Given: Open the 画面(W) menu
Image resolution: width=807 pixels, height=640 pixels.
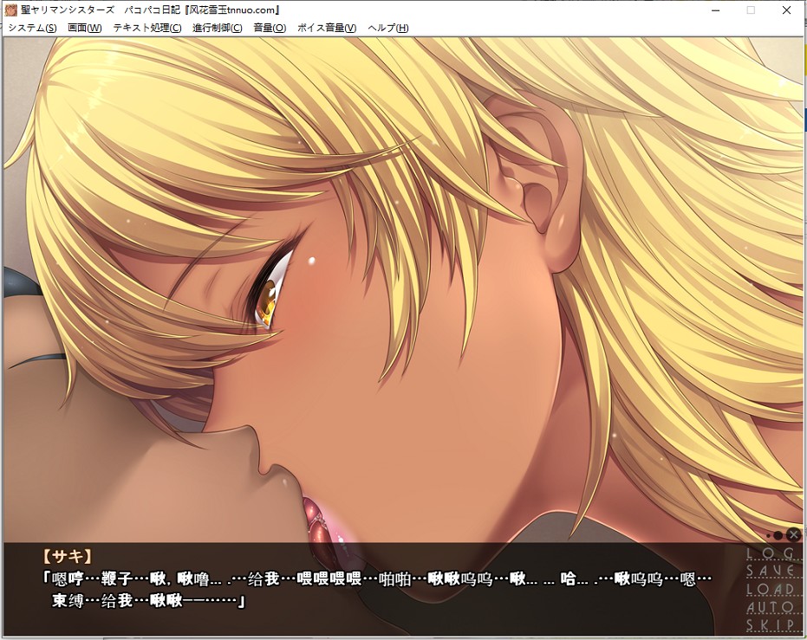Looking at the screenshot, I should point(84,28).
